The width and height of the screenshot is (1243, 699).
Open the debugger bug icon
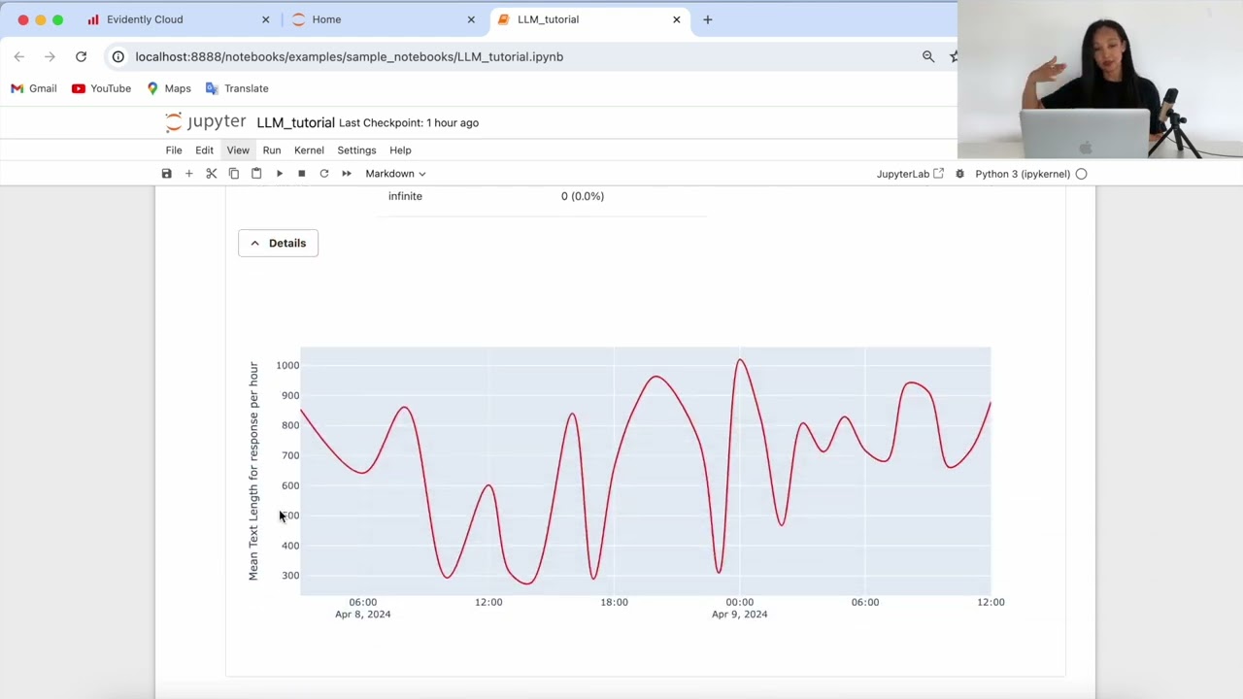959,174
